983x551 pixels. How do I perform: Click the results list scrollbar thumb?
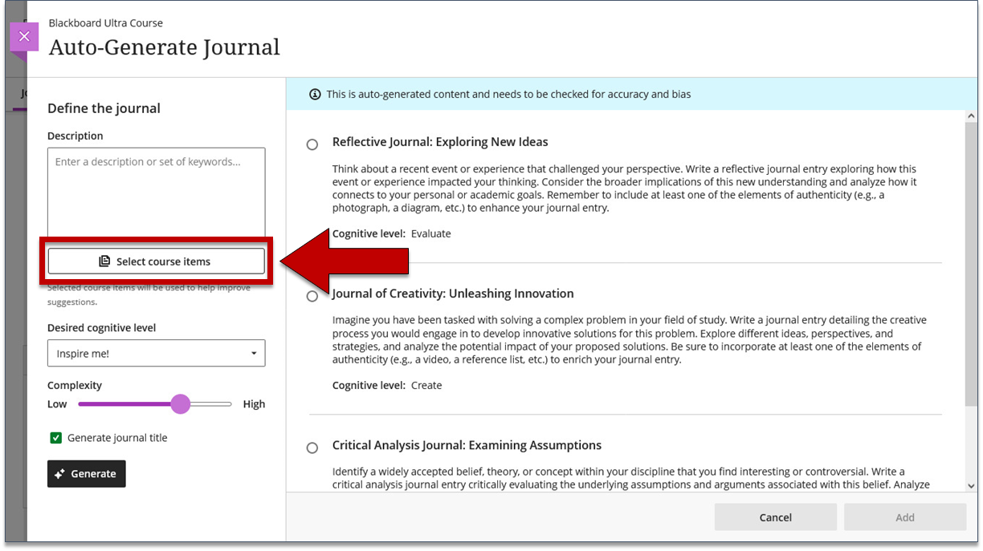coord(972,265)
